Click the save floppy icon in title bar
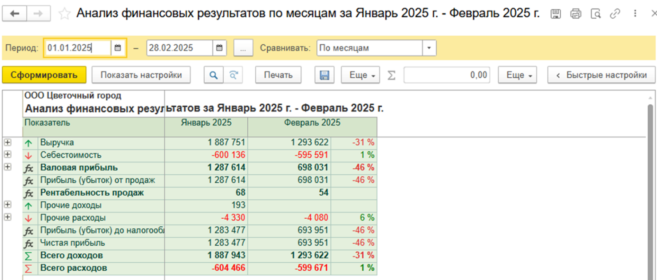The height and width of the screenshot is (280, 657). tap(555, 14)
